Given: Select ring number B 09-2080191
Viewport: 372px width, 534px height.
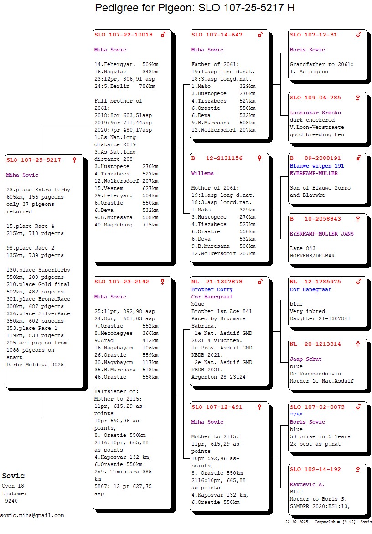Looking at the screenshot, I should pos(315,159).
